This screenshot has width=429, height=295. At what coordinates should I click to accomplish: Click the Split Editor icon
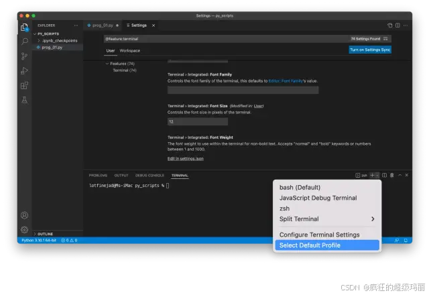pos(397,25)
